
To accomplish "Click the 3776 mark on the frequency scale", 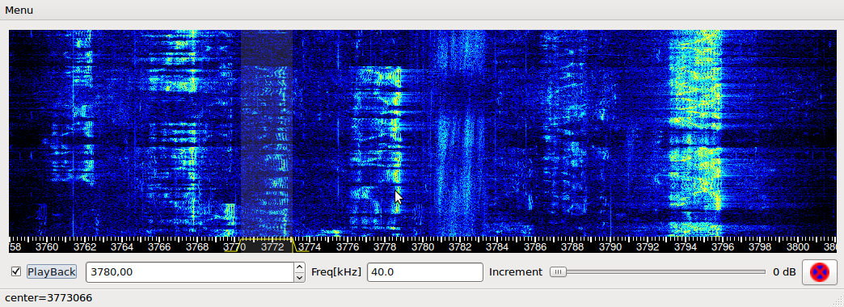I will tap(347, 246).
